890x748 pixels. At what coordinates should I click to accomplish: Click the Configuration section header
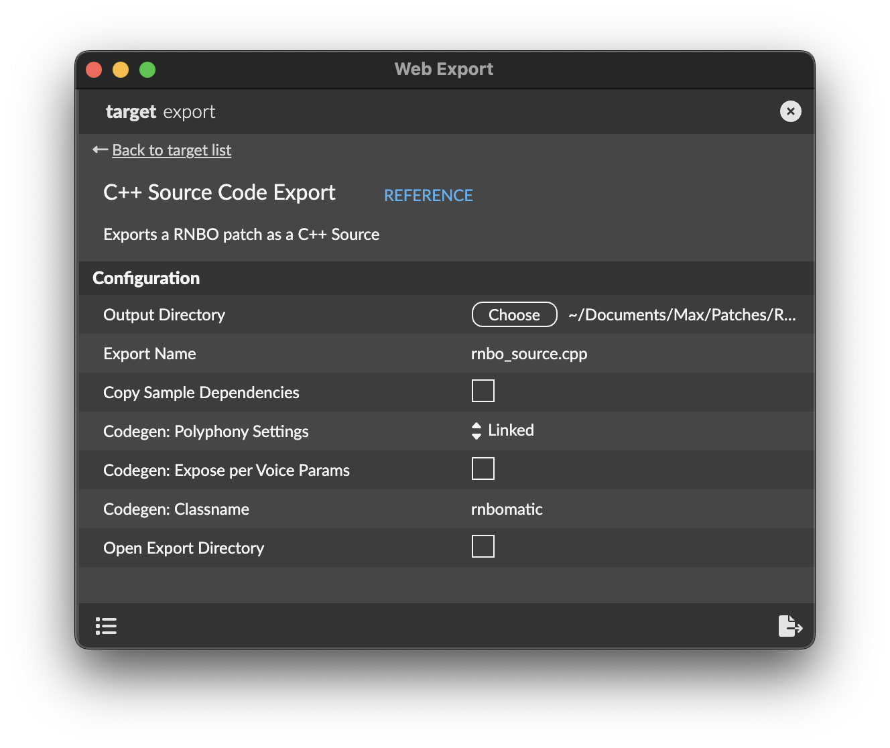tap(146, 278)
